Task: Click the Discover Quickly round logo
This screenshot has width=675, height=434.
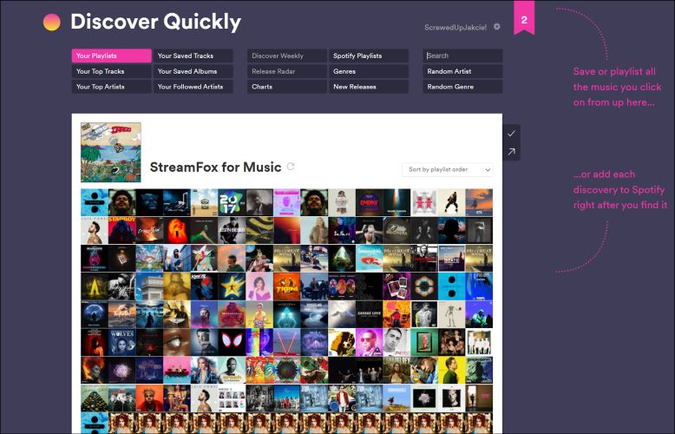Action: (52, 22)
